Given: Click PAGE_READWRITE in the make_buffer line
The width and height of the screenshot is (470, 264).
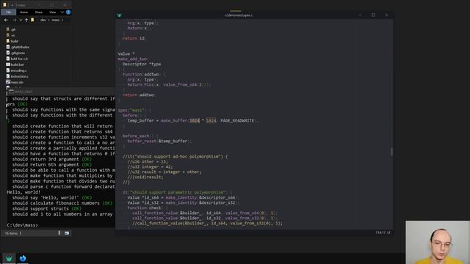Looking at the screenshot, I should pos(237,120).
